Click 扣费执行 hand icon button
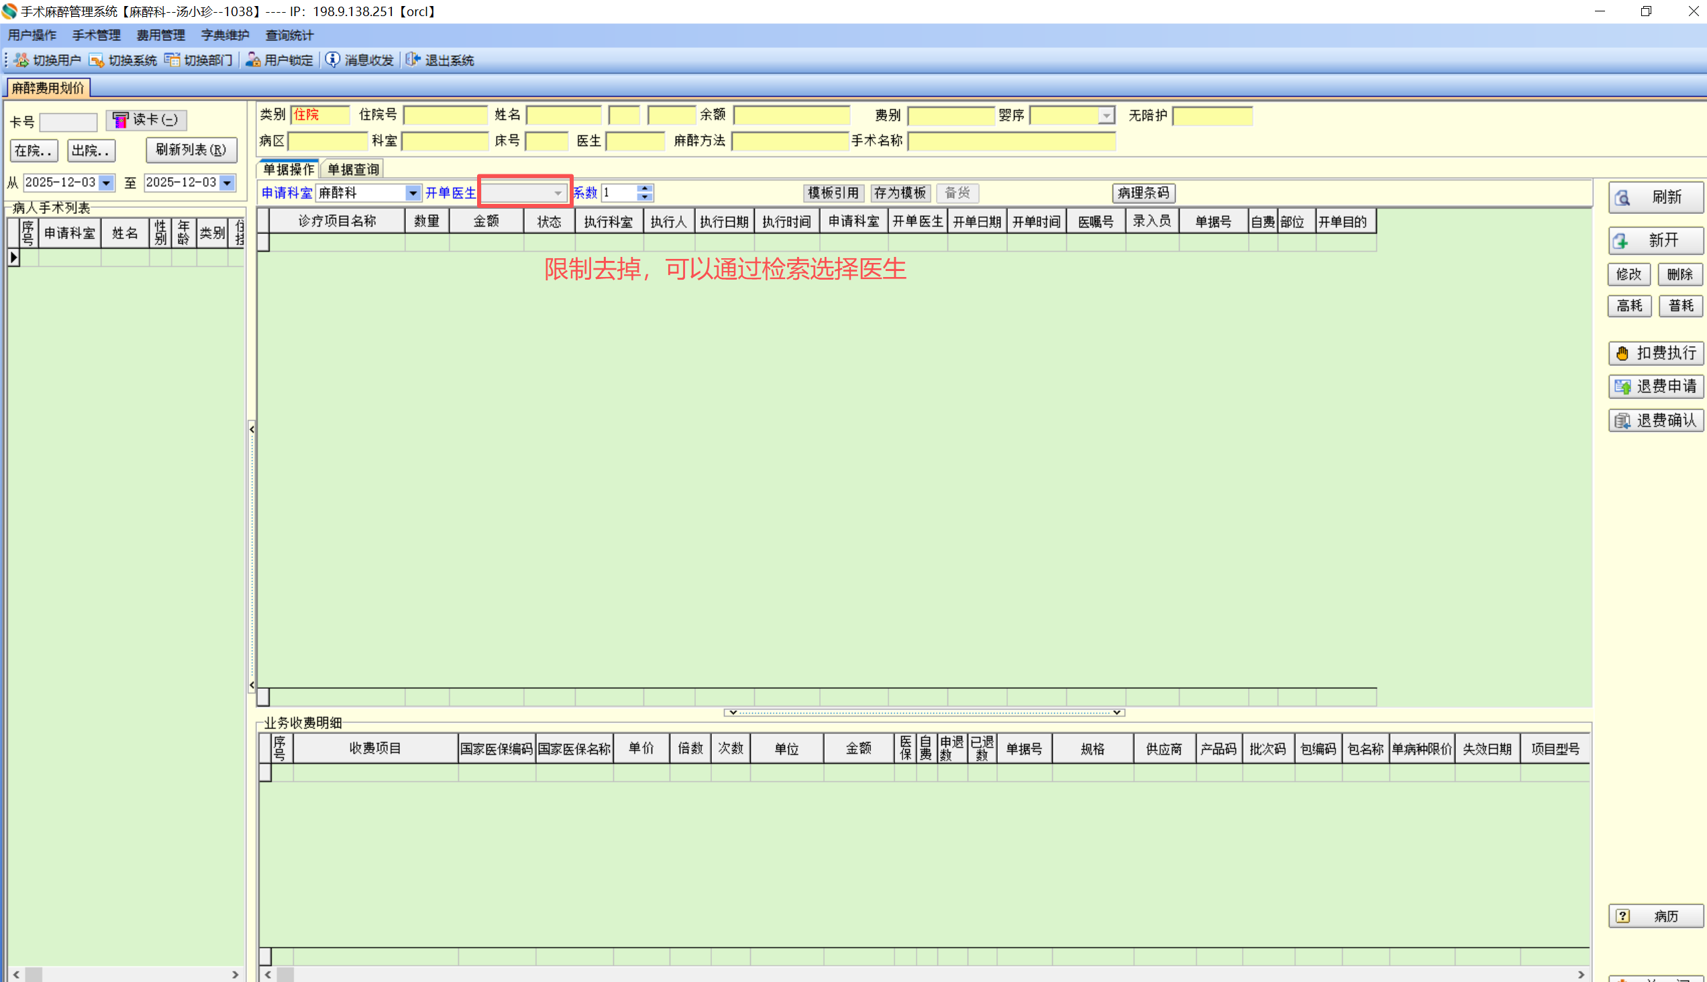1707x982 pixels. click(1655, 353)
